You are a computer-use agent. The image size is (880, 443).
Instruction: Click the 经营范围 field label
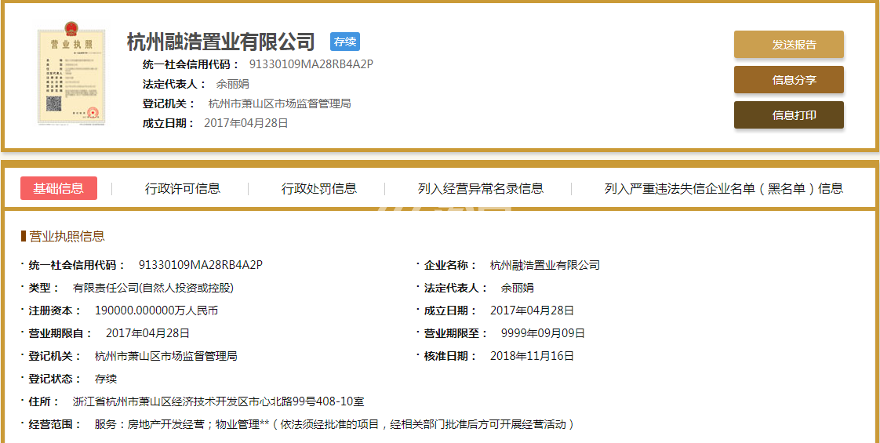click(55, 424)
